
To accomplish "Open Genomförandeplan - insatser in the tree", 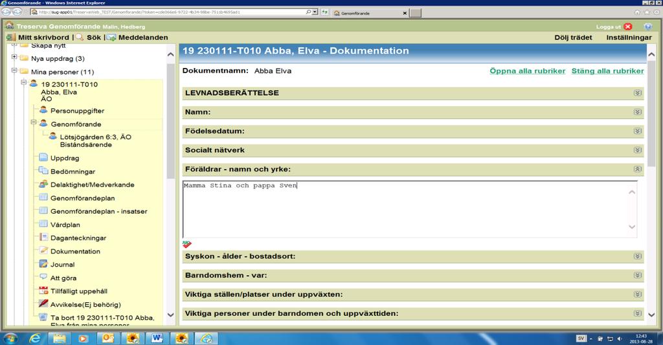I will coord(99,212).
